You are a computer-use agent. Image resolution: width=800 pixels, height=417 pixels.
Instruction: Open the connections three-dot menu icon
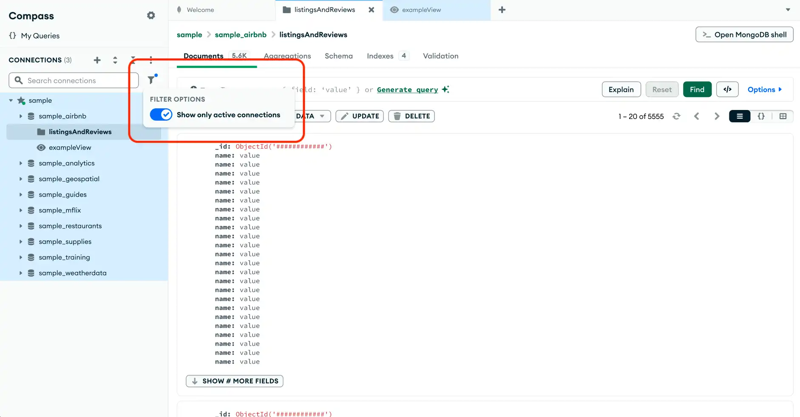(x=151, y=60)
